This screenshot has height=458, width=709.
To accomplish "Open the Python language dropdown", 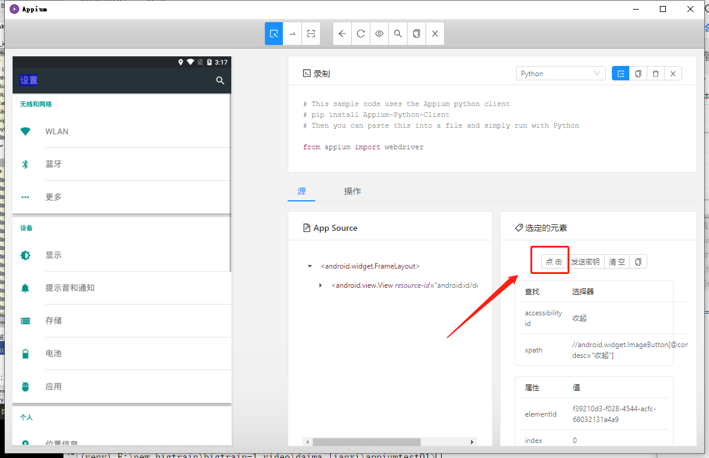I will [561, 73].
